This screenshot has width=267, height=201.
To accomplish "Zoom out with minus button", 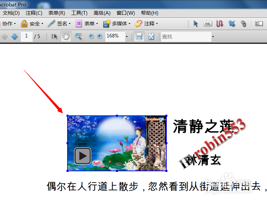I will (x=91, y=36).
